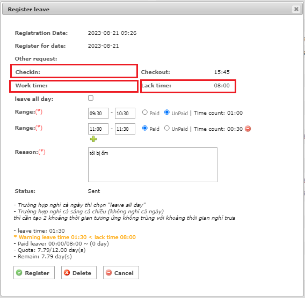305x298 pixels.
Task: Focus the Reason text area
Action: pyautogui.click(x=152, y=165)
